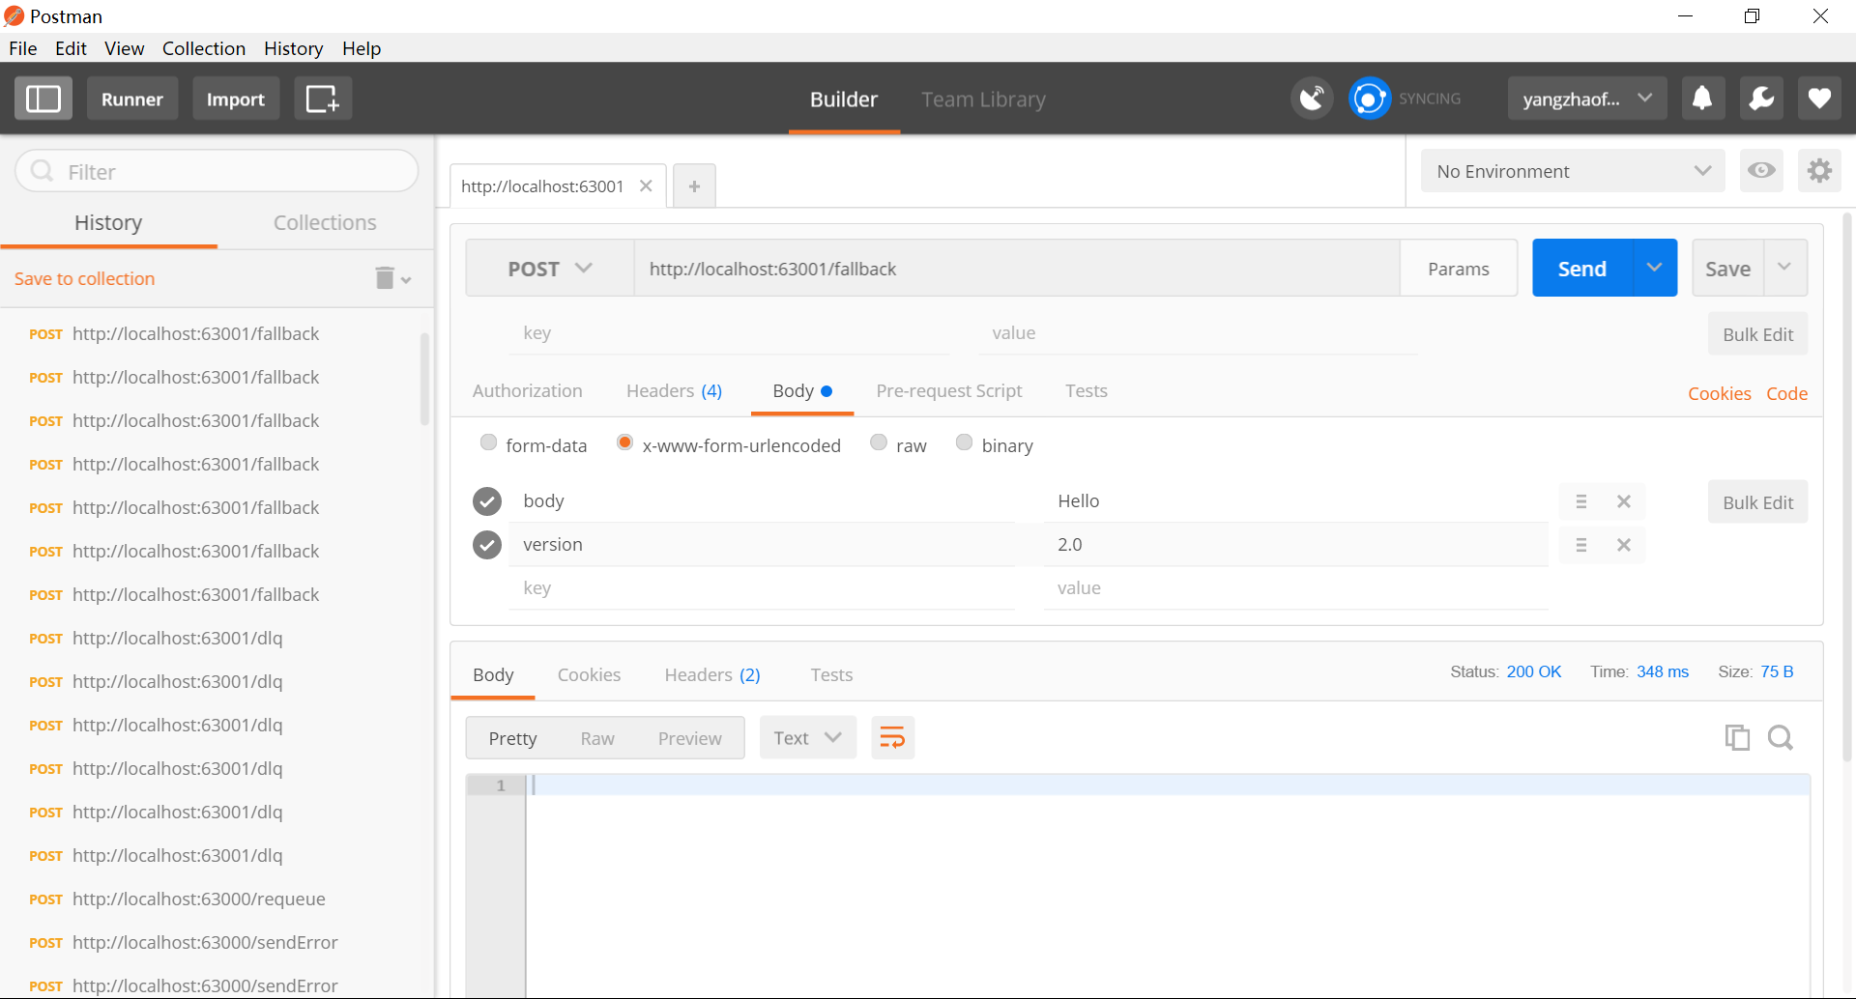Expand Send button dropdown arrow

pos(1655,268)
